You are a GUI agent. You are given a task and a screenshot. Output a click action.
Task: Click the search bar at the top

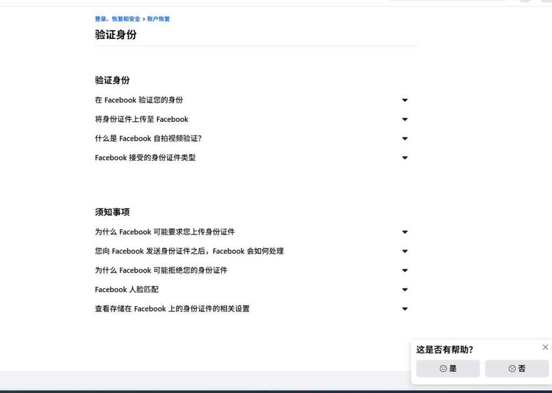point(447,1)
